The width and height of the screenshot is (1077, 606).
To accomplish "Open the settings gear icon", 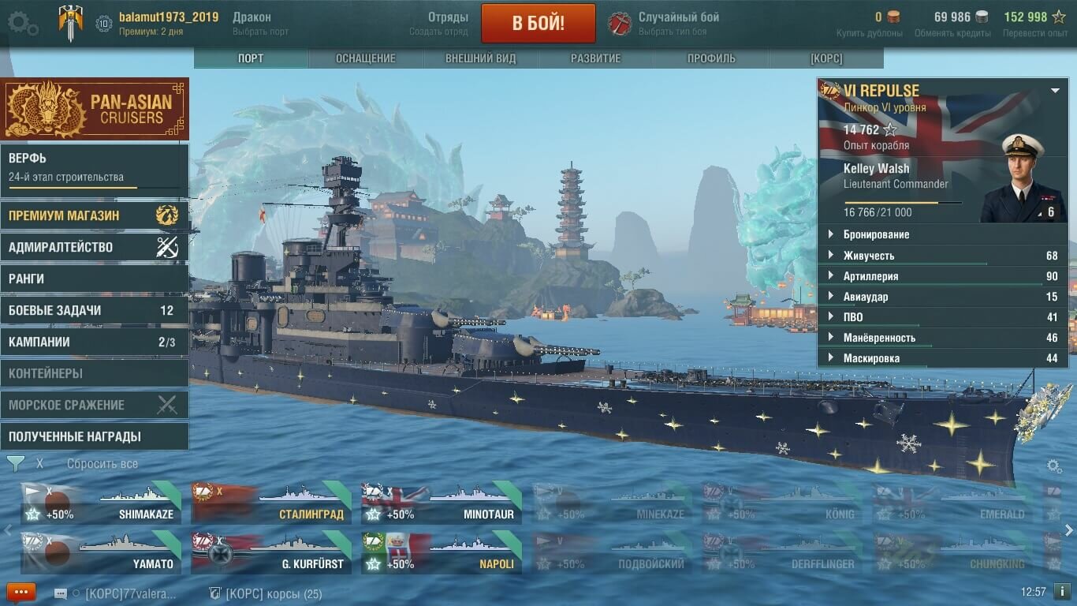I will [x=23, y=23].
